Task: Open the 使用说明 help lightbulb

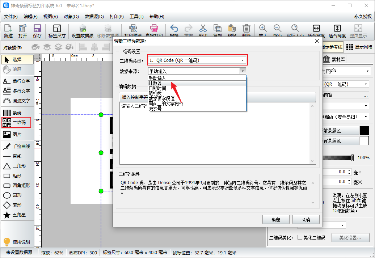Action: (17, 242)
